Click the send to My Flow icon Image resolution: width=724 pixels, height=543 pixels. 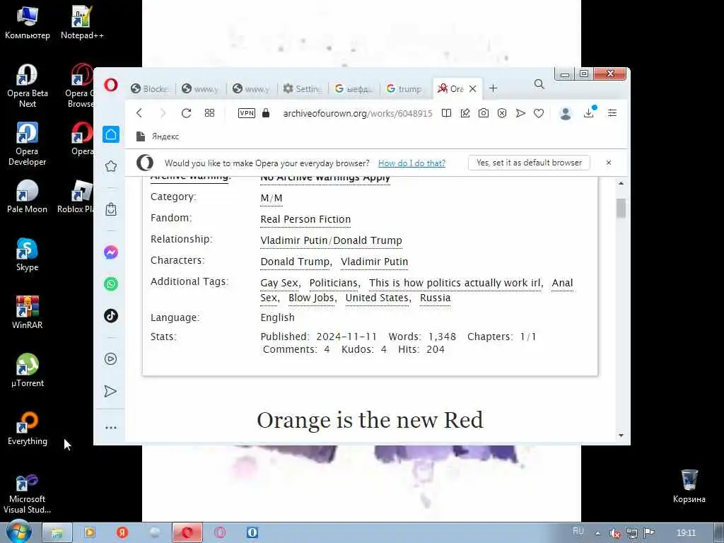coord(520,113)
